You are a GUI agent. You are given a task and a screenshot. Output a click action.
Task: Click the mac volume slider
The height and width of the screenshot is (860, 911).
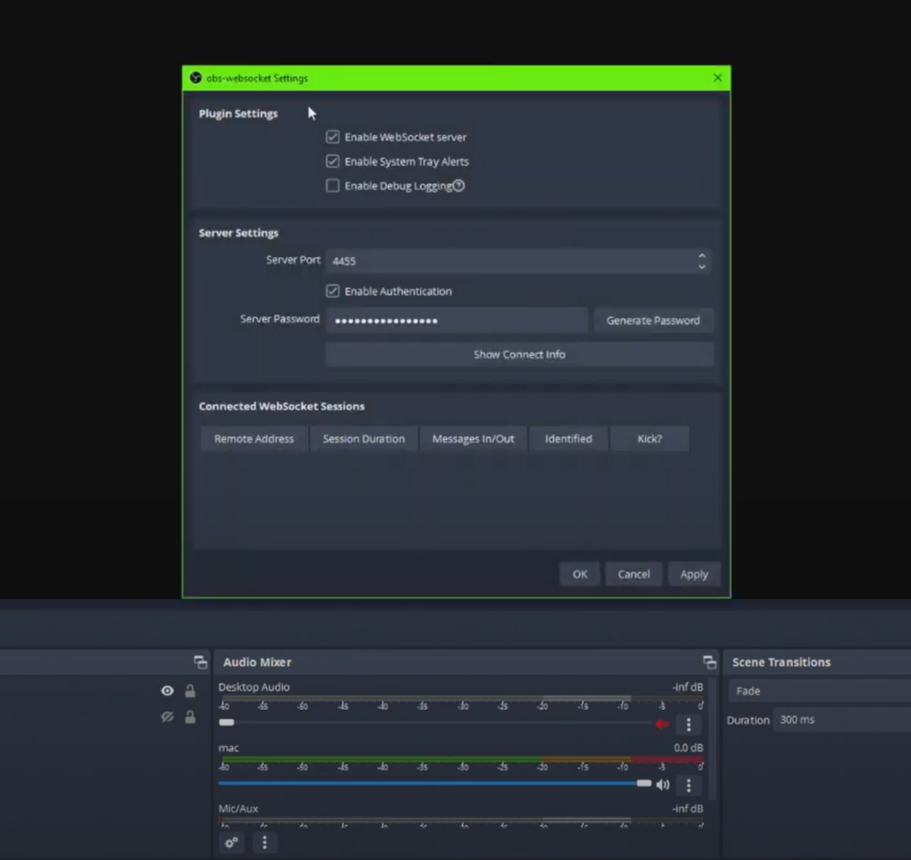click(645, 784)
